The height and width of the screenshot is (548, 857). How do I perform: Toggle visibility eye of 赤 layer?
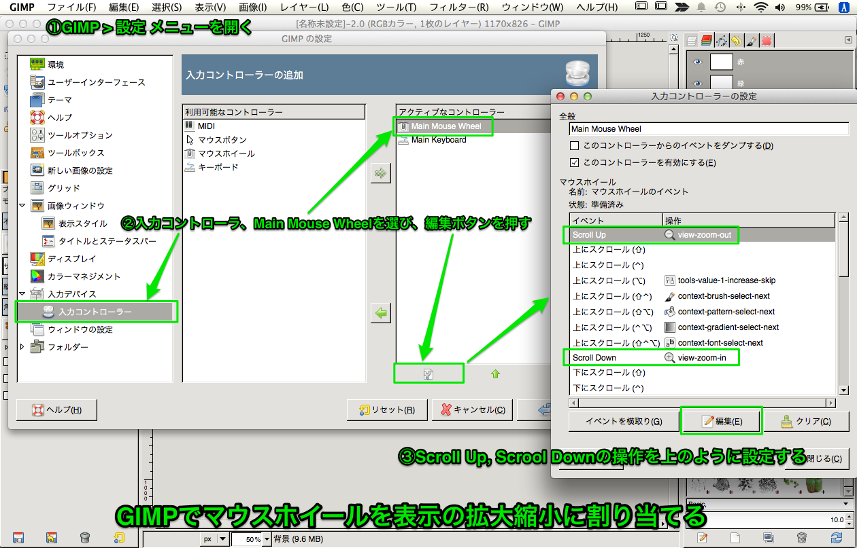697,62
